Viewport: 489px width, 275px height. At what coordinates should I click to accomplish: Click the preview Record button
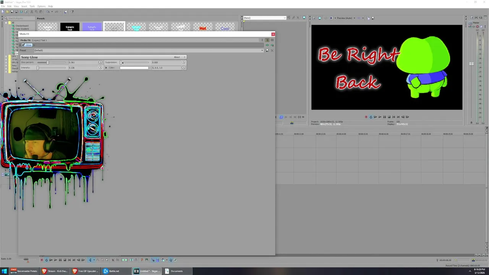(x=366, y=117)
